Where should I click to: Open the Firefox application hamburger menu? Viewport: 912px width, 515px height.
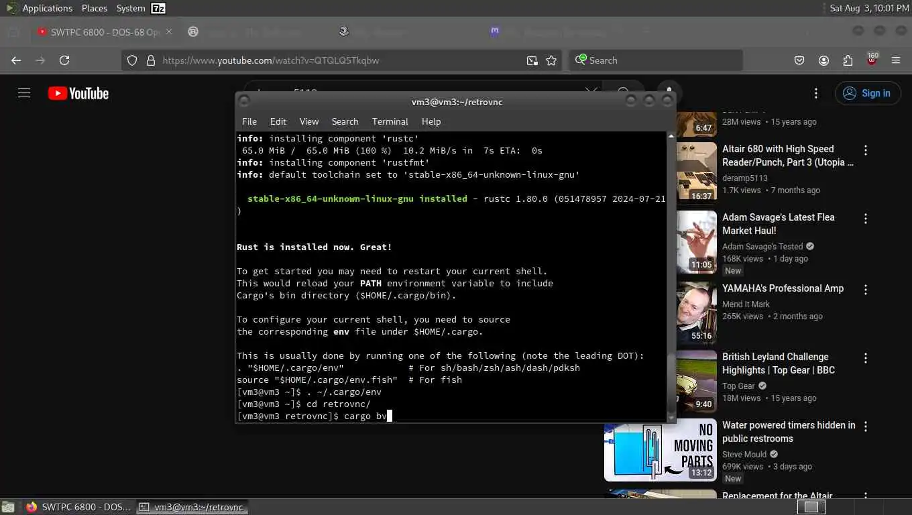(896, 60)
